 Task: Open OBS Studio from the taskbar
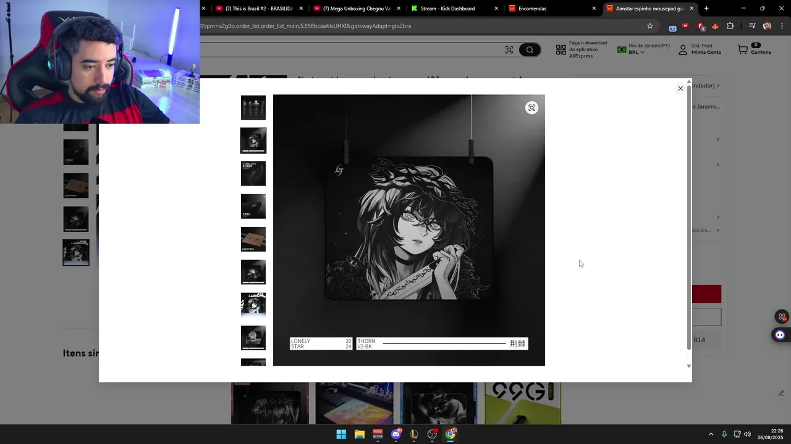point(433,434)
